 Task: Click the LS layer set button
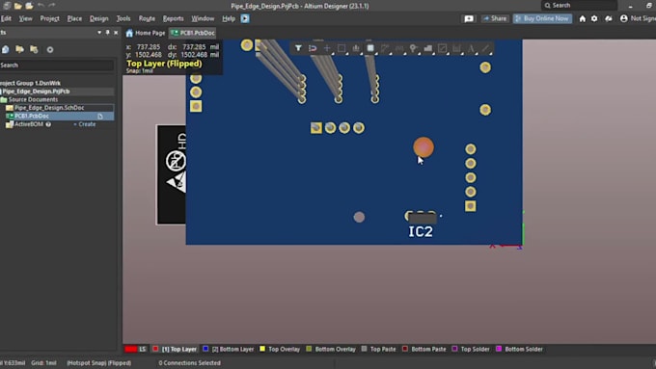[143, 349]
